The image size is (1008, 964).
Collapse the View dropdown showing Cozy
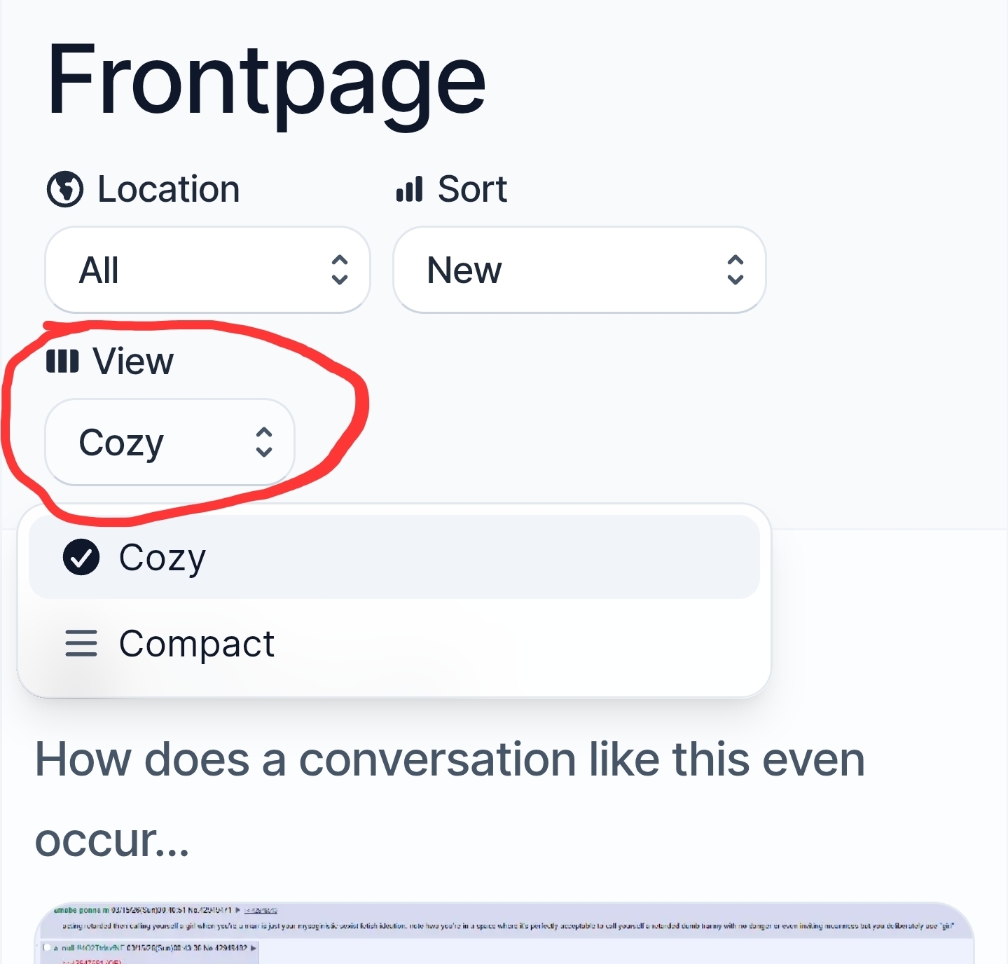[x=170, y=442]
